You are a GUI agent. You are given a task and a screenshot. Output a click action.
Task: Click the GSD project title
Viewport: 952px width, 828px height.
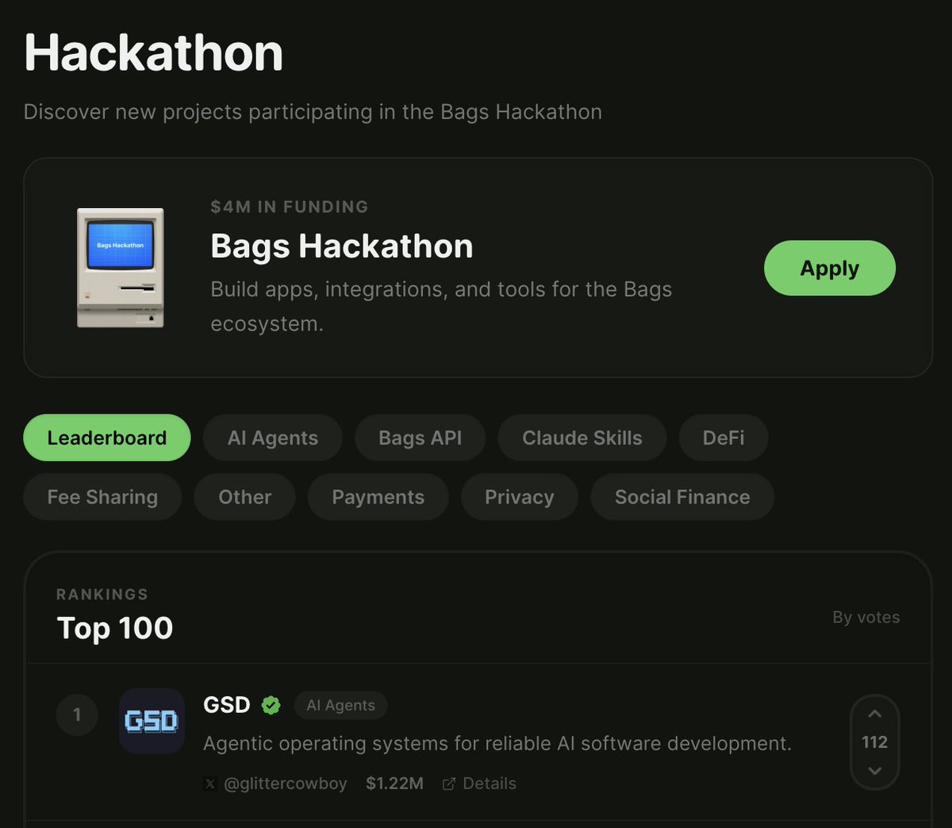pyautogui.click(x=227, y=705)
